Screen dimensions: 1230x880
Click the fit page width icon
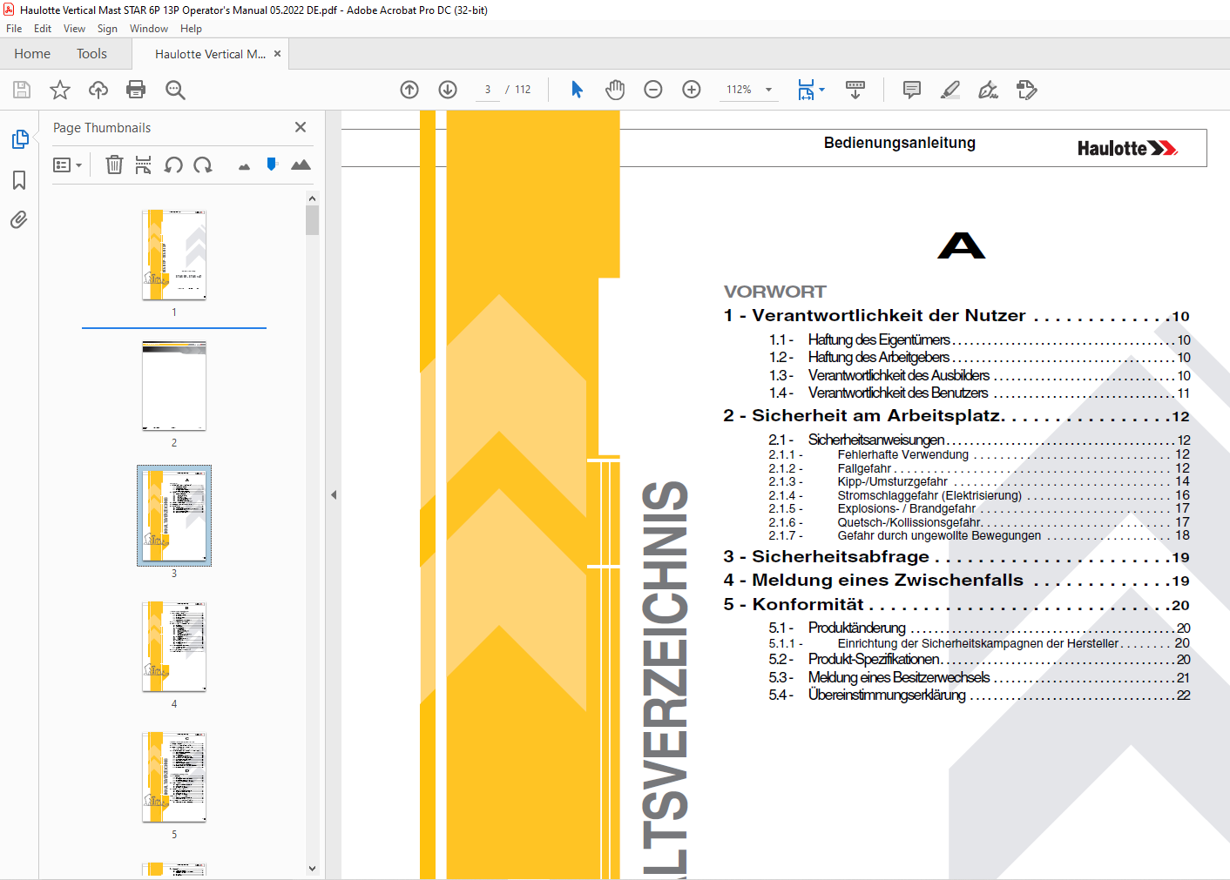click(x=806, y=90)
